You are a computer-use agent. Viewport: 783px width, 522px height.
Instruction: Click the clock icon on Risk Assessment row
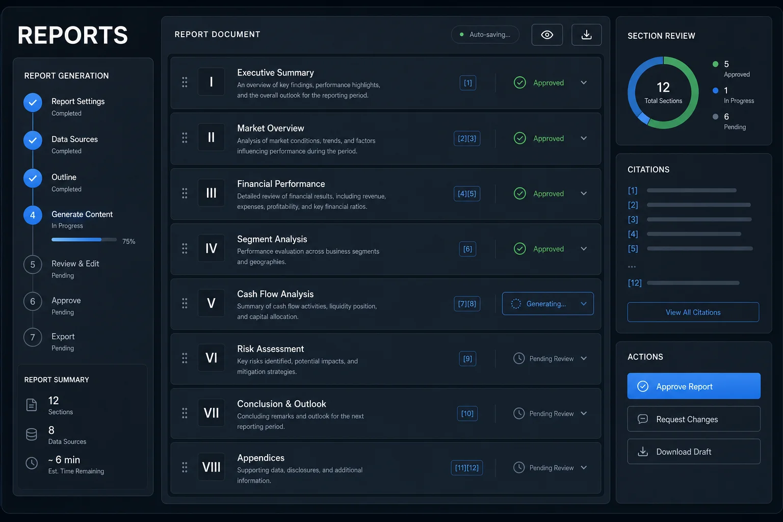(x=519, y=358)
